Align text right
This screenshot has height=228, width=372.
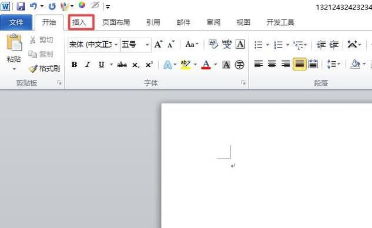(x=286, y=64)
